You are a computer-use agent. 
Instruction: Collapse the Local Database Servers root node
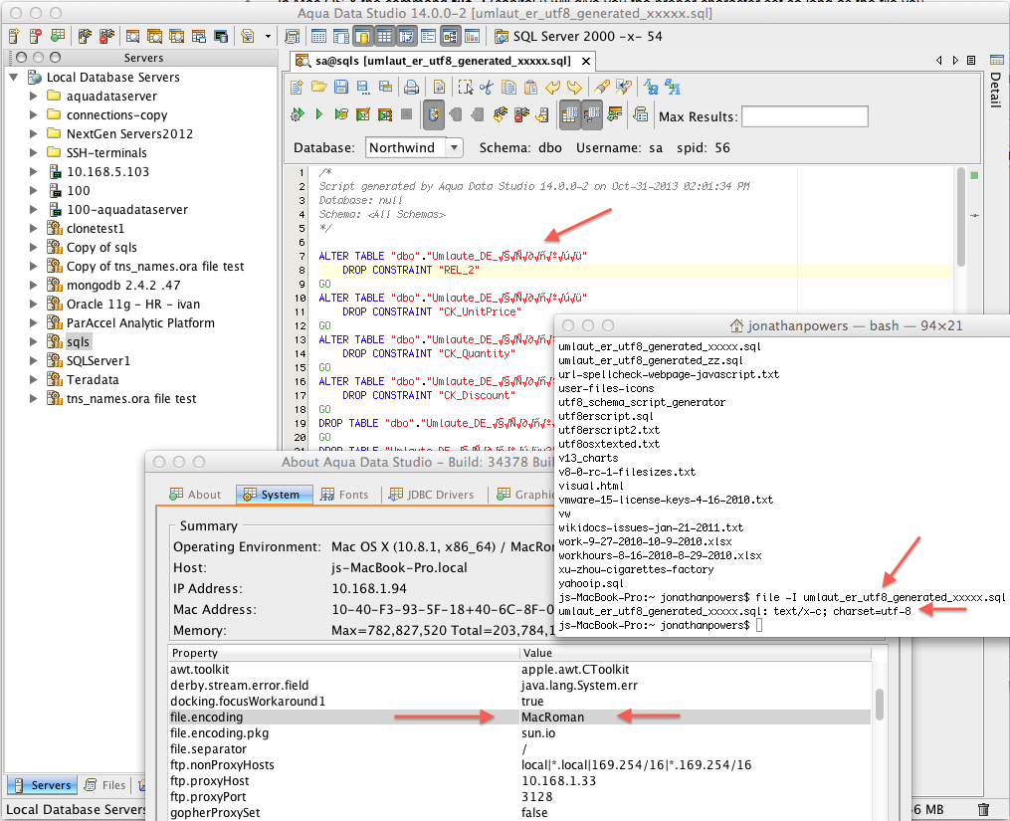tap(14, 78)
